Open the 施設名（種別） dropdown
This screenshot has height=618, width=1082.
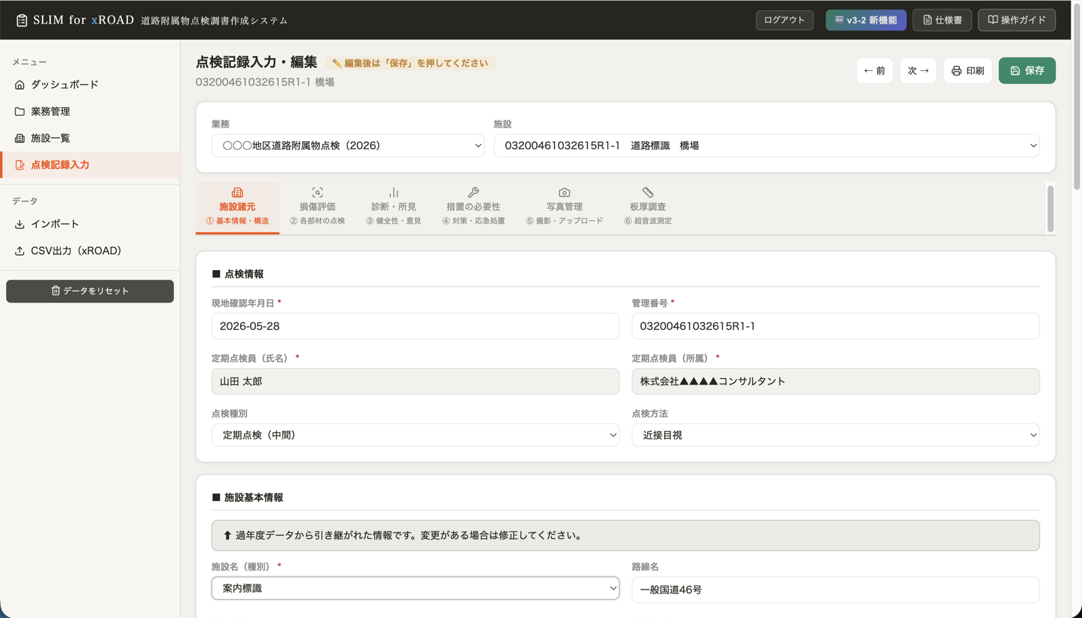tap(415, 588)
